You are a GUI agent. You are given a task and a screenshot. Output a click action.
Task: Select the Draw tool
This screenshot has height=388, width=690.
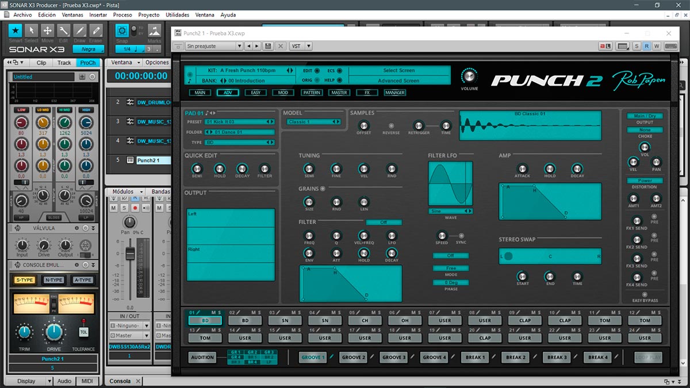80,31
